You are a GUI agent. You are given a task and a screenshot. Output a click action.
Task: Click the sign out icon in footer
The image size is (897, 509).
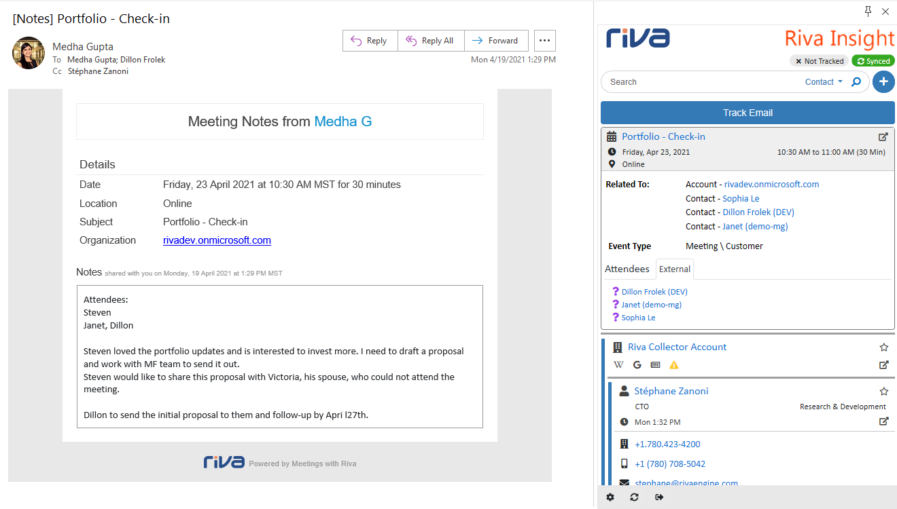pyautogui.click(x=659, y=497)
